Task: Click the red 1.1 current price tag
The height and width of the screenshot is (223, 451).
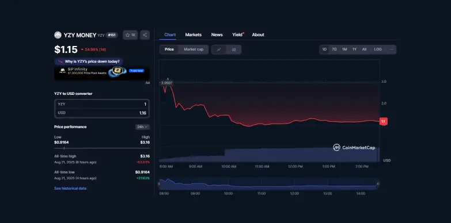Action: click(384, 121)
